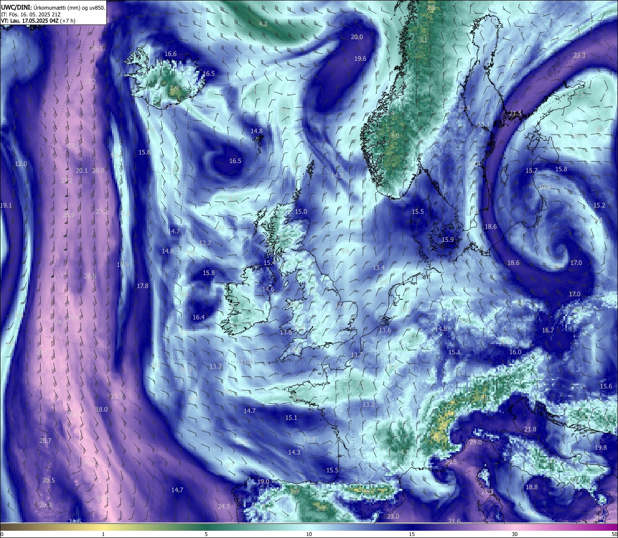Click the colour scale tick label 30
Image resolution: width=618 pixels, height=538 pixels.
(x=515, y=534)
